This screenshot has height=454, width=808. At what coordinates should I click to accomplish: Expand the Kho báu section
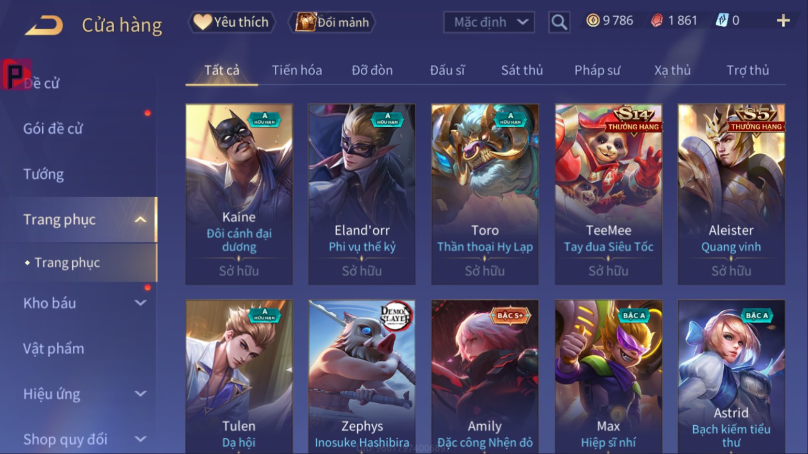tap(140, 303)
